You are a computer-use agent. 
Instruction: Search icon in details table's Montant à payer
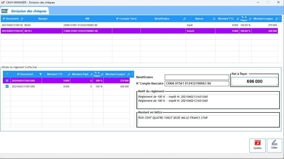click(x=129, y=74)
